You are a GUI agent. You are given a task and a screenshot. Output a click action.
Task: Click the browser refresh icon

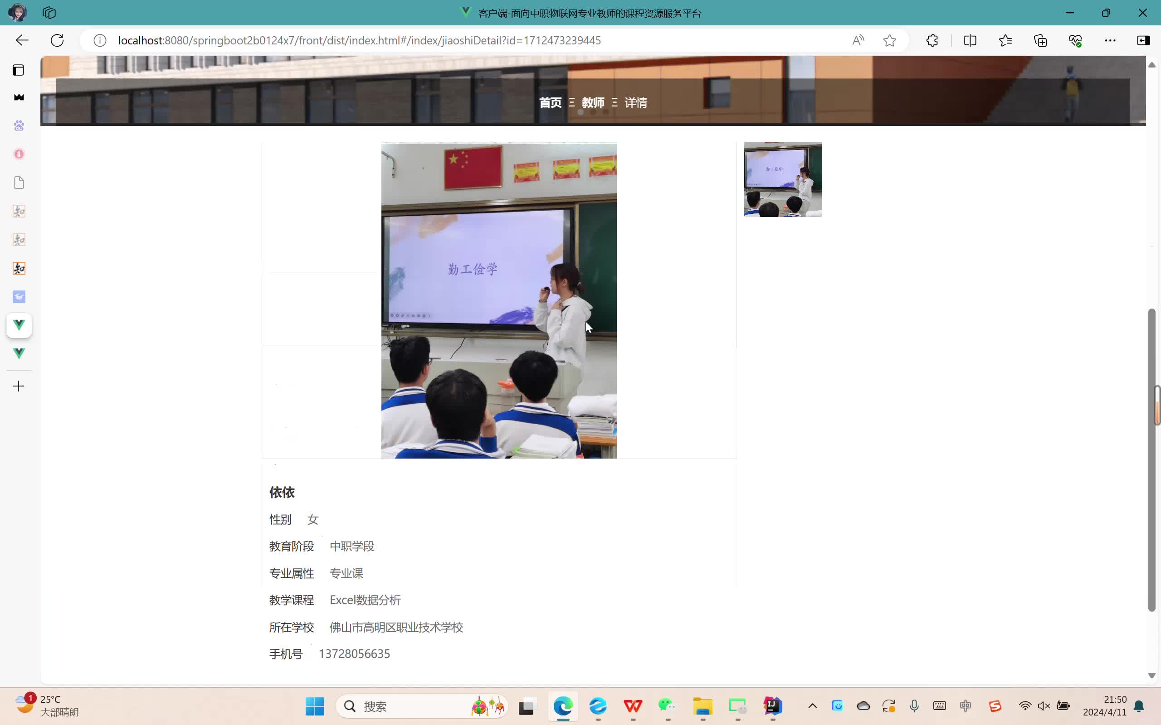tap(57, 40)
